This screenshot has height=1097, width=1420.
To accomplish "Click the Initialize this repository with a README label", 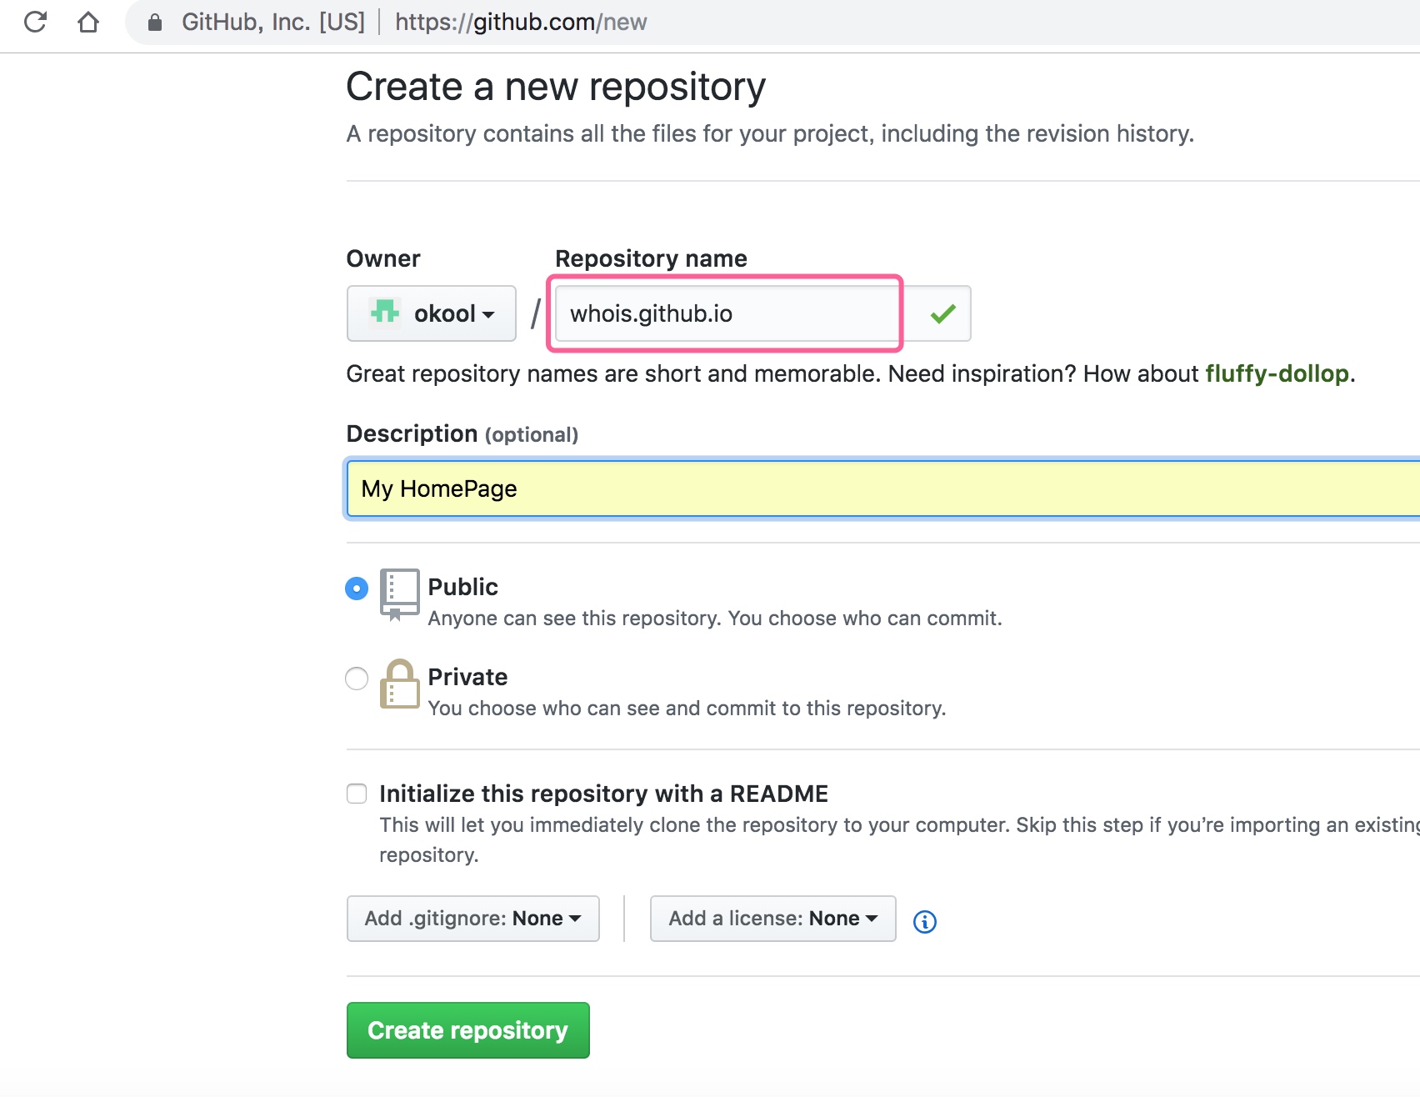I will (x=603, y=794).
